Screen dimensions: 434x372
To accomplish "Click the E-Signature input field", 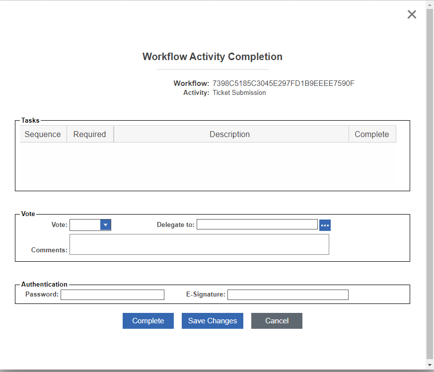I will pos(288,295).
